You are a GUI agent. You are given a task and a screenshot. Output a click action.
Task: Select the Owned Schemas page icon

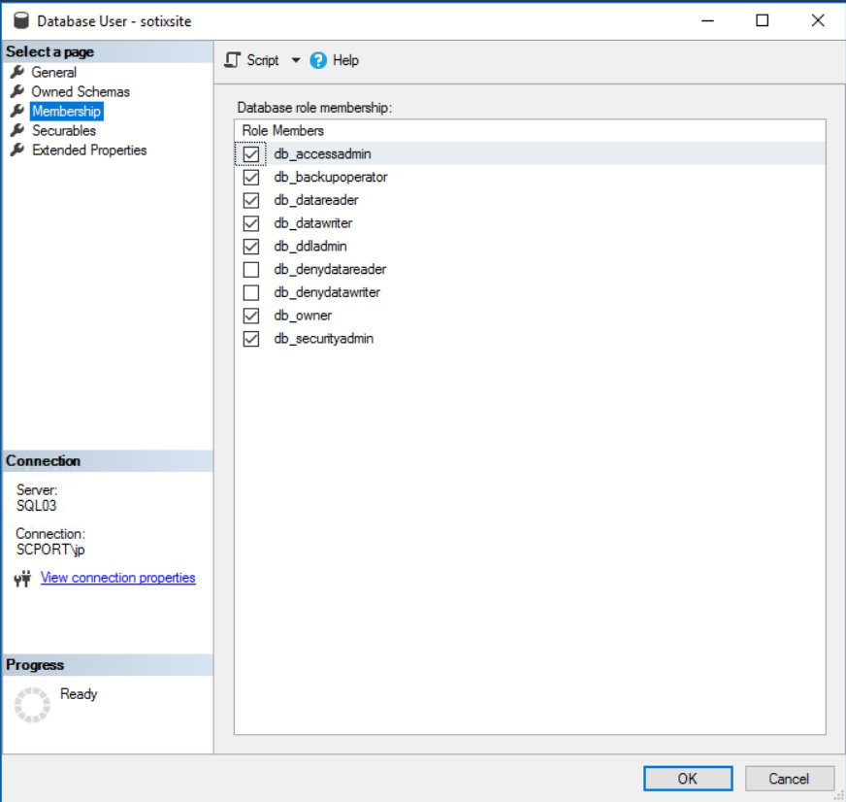click(17, 92)
